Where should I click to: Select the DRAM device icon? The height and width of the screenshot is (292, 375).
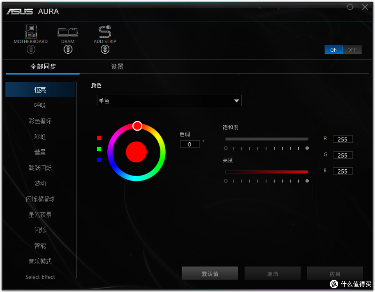[68, 32]
